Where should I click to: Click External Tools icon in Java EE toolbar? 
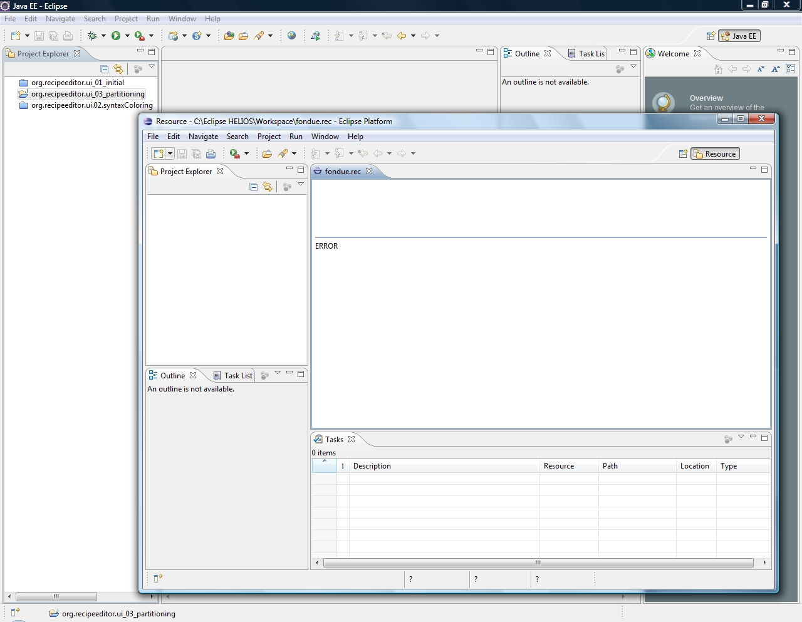[x=140, y=36]
